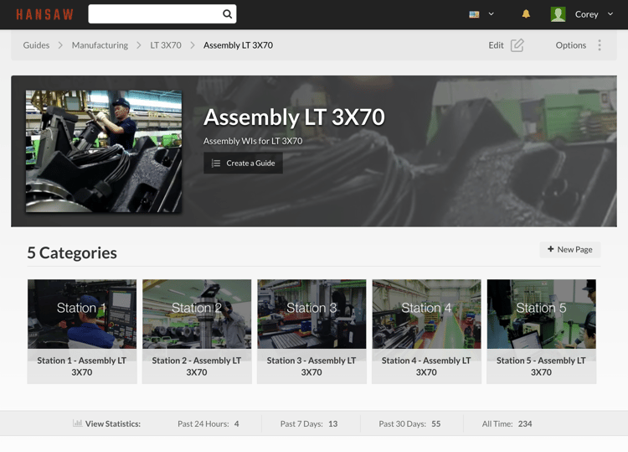Screen dimensions: 628x452
Task: Open the LT 3X70 breadcrumb
Action: [166, 45]
